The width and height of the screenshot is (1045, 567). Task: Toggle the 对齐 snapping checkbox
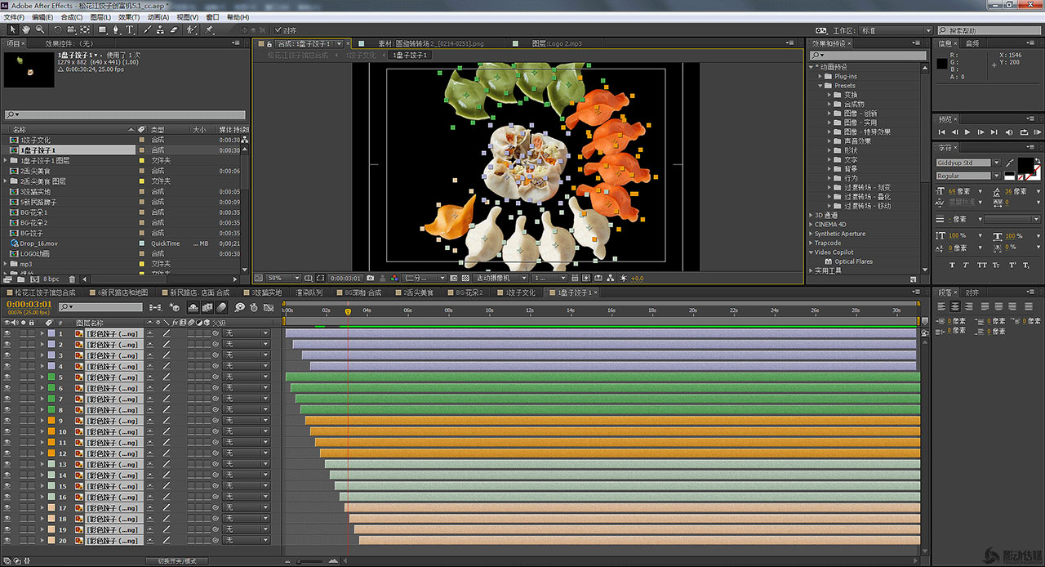tap(279, 30)
